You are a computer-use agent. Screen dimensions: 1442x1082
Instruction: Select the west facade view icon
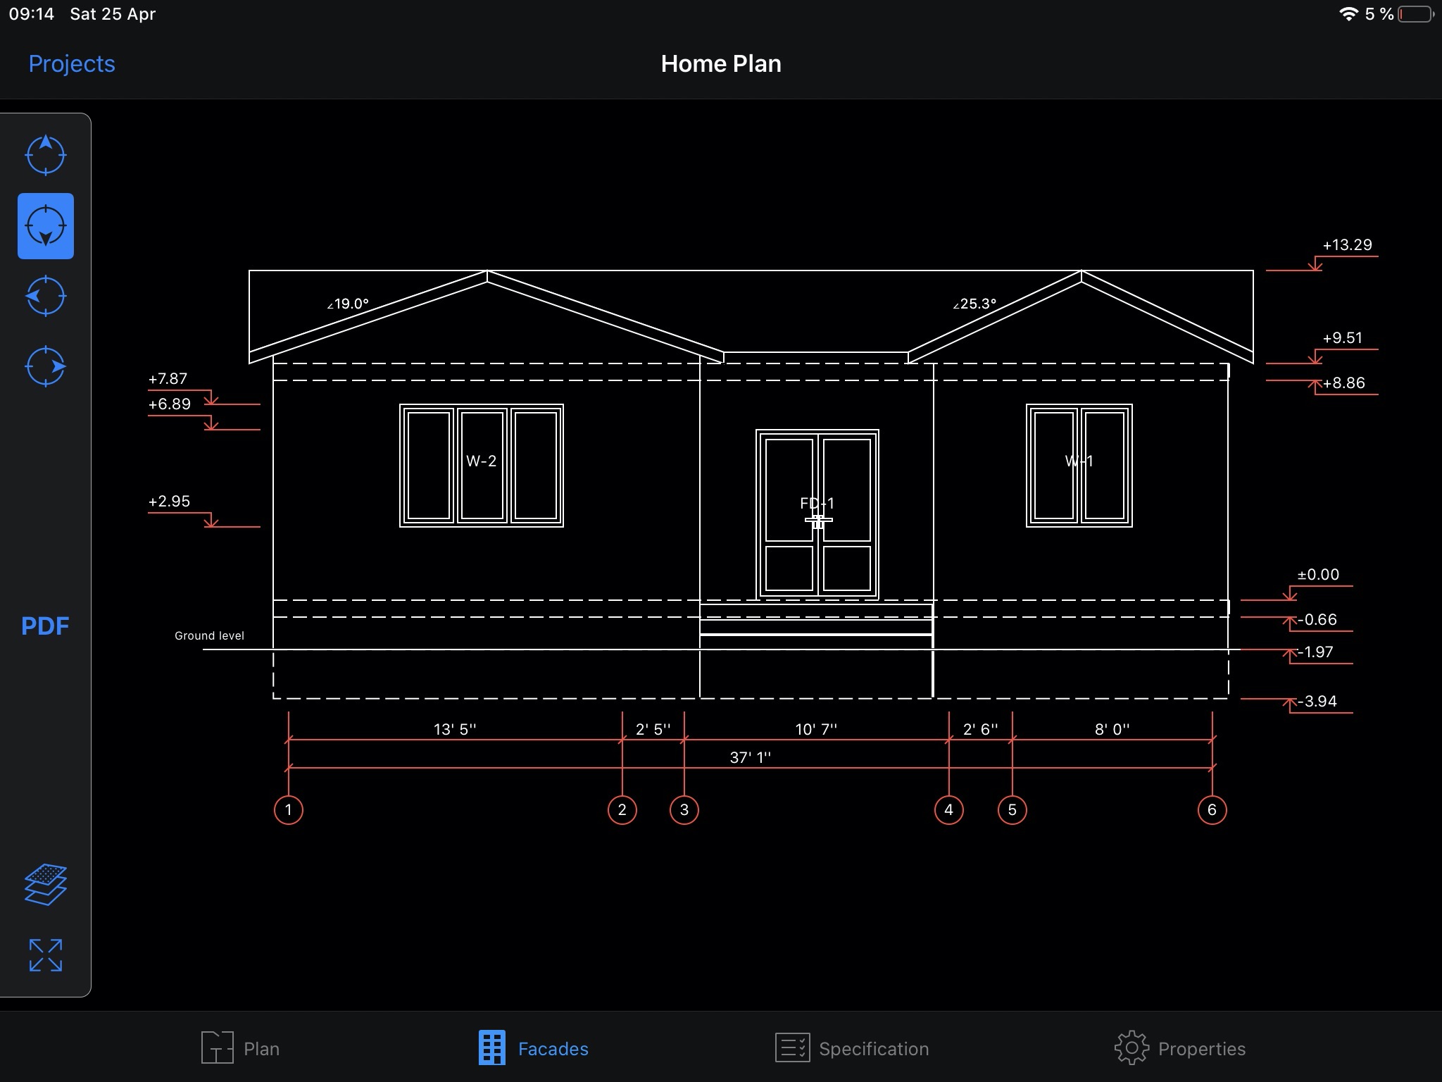coord(46,296)
